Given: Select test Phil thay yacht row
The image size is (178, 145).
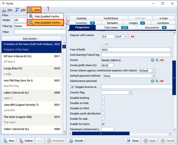Looking at the screenshot, I should pyautogui.click(x=31, y=83).
